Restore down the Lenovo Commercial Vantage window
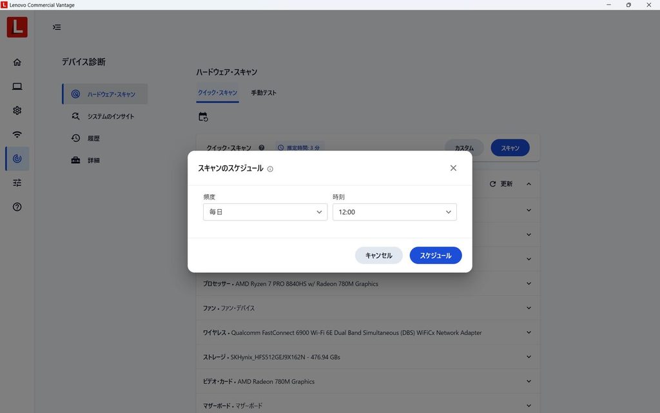Screen dimensions: 660x413 pyautogui.click(x=628, y=5)
